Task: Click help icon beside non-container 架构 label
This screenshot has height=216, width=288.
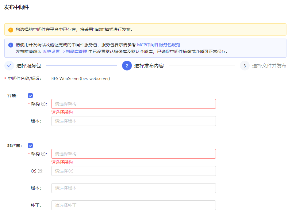Action: tap(43, 154)
